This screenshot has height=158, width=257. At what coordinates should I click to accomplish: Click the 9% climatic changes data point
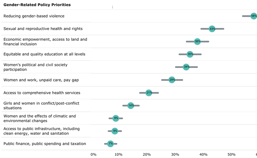pos(116,118)
